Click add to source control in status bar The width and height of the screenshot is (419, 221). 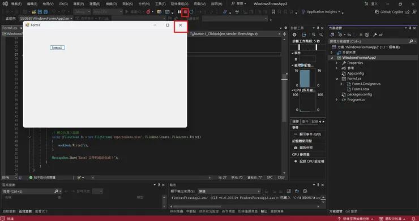pos(356,219)
